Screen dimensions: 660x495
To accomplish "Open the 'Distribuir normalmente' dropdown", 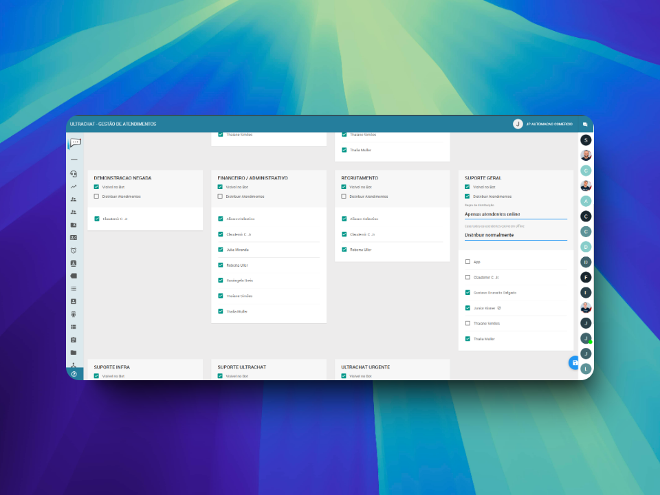I will pos(516,235).
